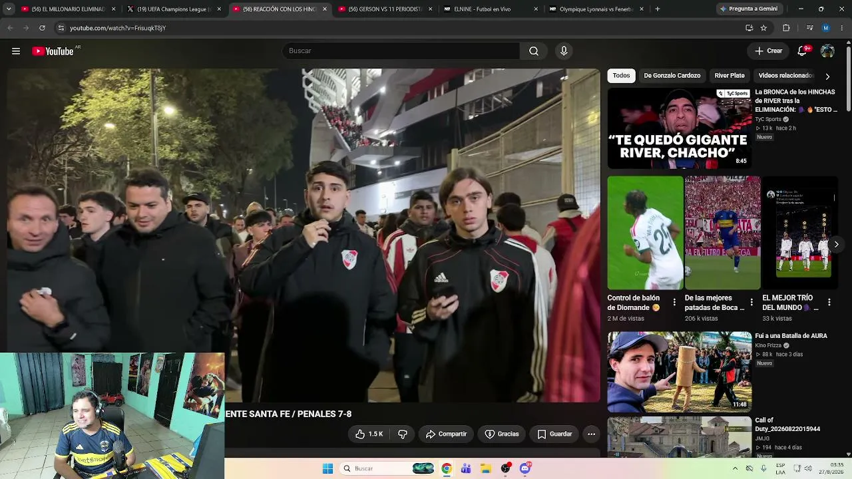Save the video with Guardar
The height and width of the screenshot is (479, 852).
[x=554, y=434]
